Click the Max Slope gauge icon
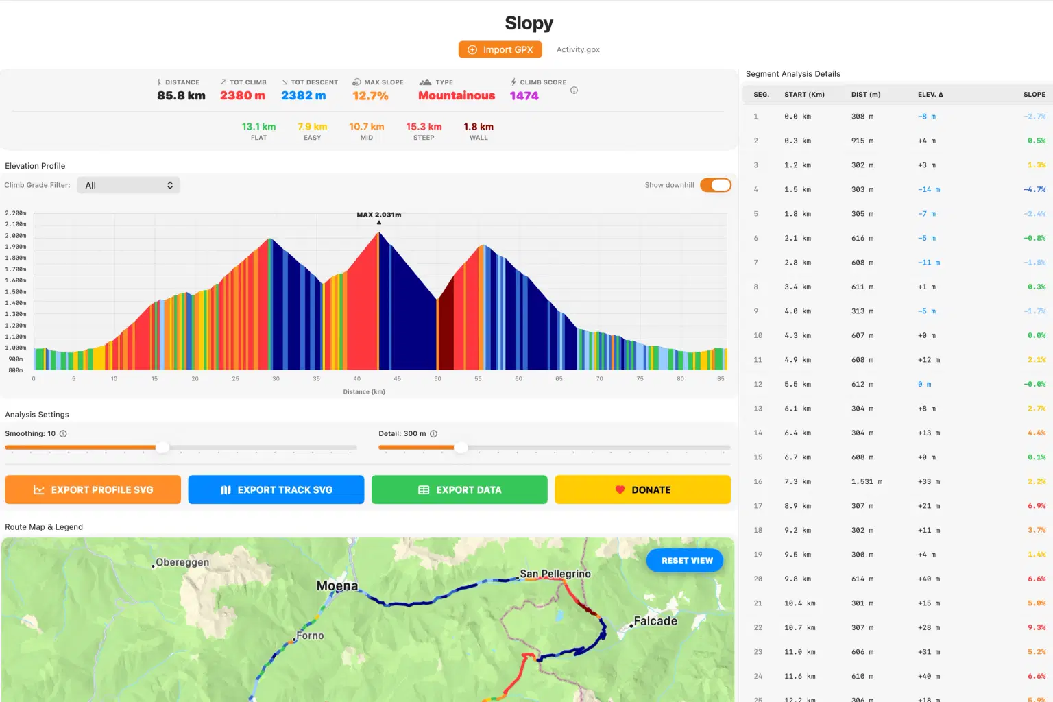Screen dimensions: 1053x702 [x=356, y=82]
